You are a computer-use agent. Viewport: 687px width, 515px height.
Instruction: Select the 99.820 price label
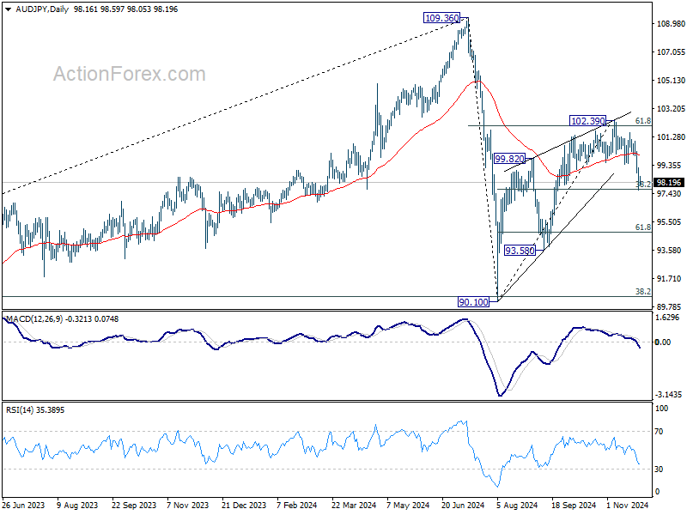(509, 159)
